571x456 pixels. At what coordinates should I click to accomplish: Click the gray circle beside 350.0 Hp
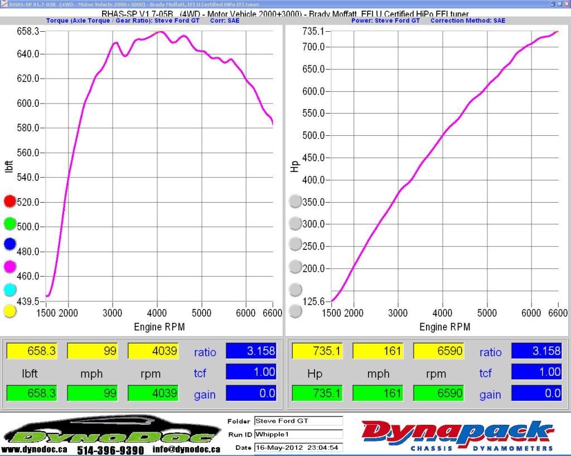pos(296,201)
